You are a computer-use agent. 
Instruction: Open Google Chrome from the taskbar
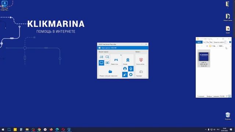(39, 129)
